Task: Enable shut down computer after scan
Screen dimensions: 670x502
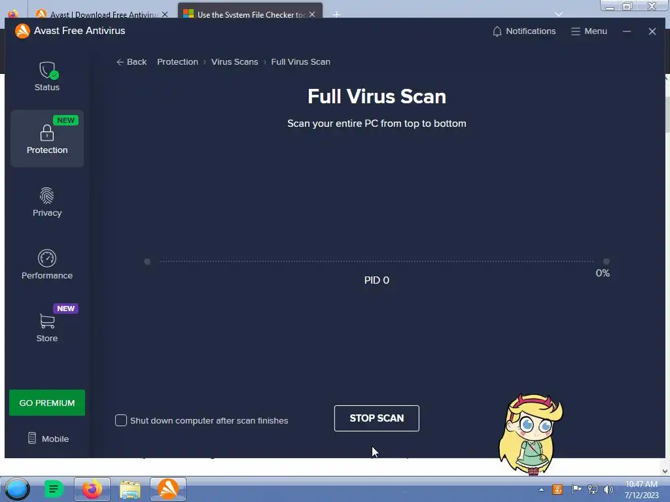Action: [x=121, y=420]
